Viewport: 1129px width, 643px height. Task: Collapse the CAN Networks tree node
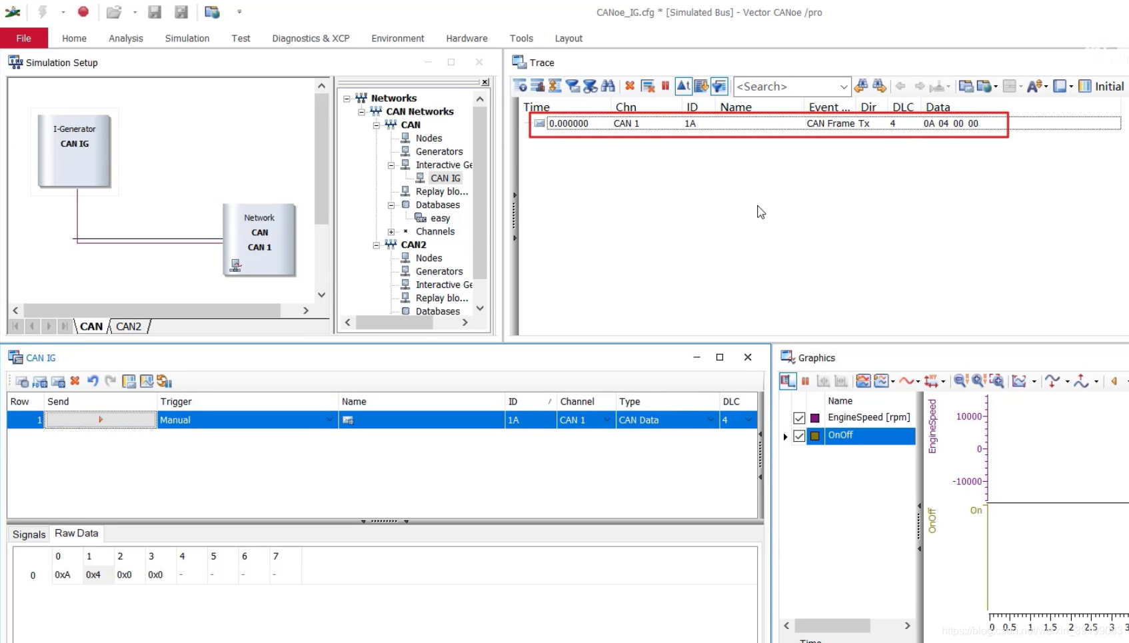(361, 112)
